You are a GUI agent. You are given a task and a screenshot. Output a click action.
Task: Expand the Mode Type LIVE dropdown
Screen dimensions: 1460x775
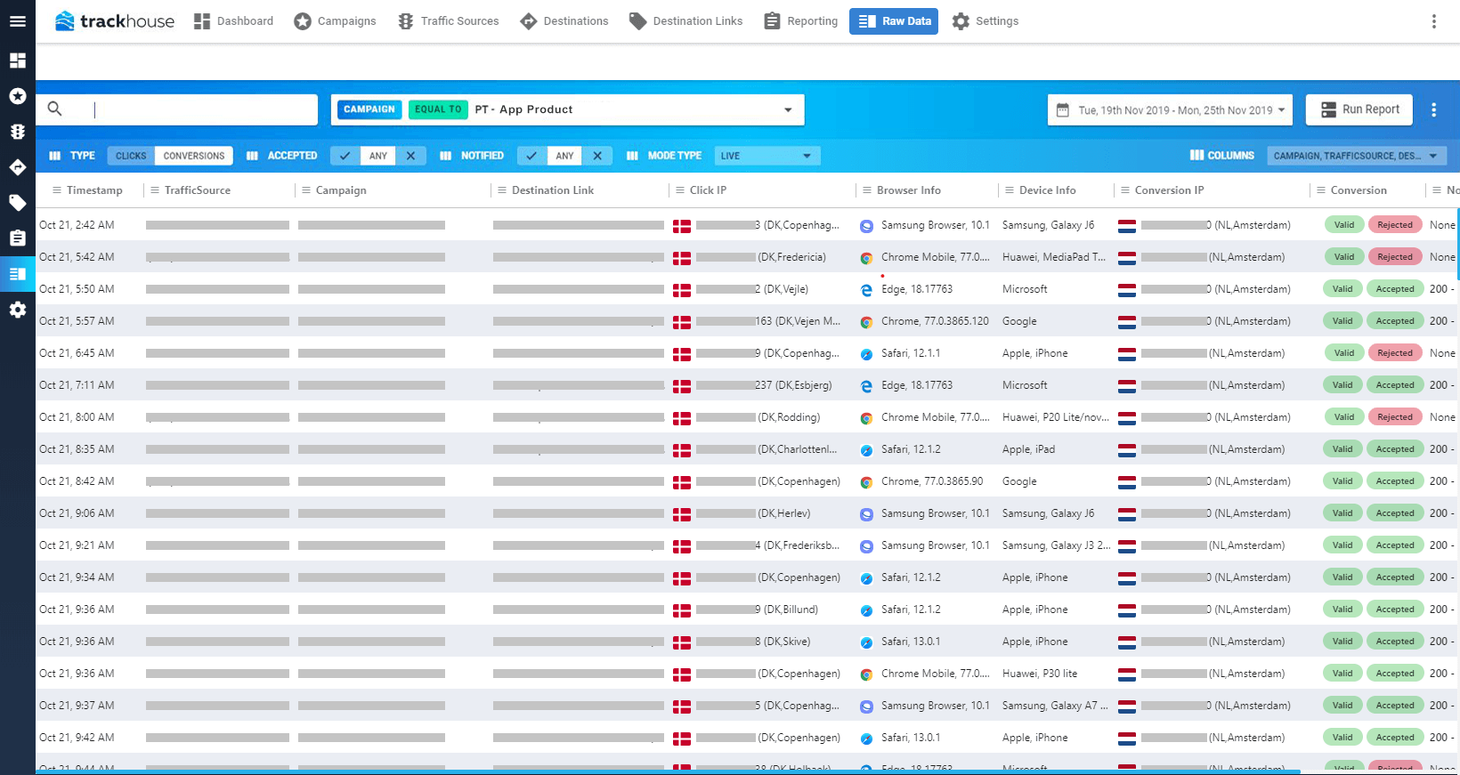click(767, 156)
